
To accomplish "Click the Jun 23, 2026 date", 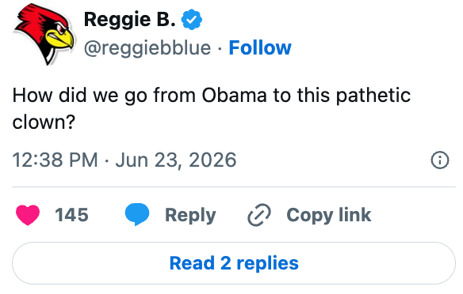I will [x=176, y=160].
